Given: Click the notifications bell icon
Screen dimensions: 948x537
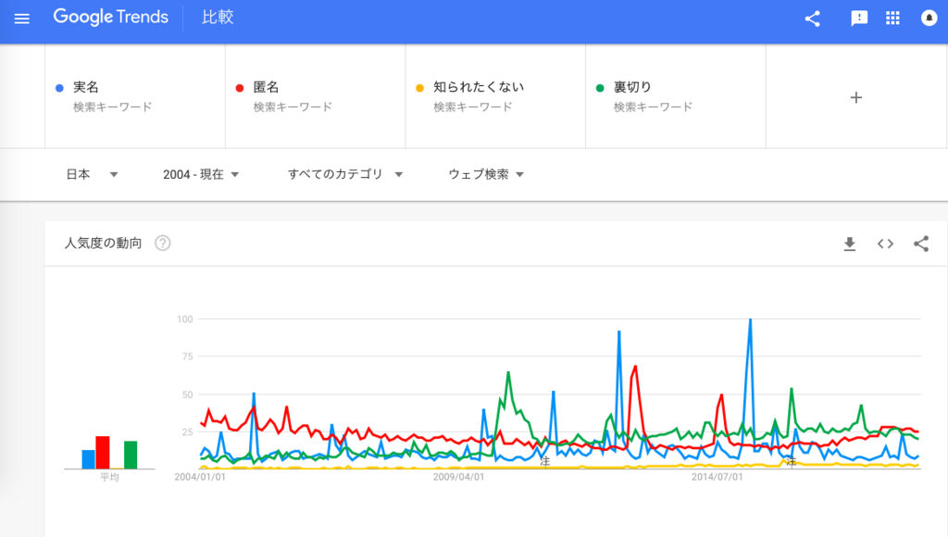Looking at the screenshot, I should point(929,17).
